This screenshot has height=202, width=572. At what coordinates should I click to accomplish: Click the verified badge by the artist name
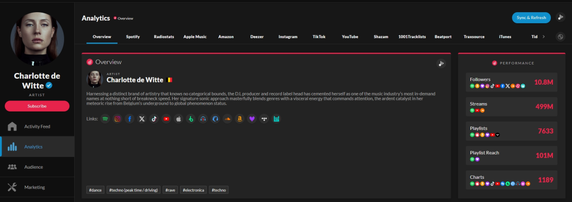pyautogui.click(x=49, y=86)
